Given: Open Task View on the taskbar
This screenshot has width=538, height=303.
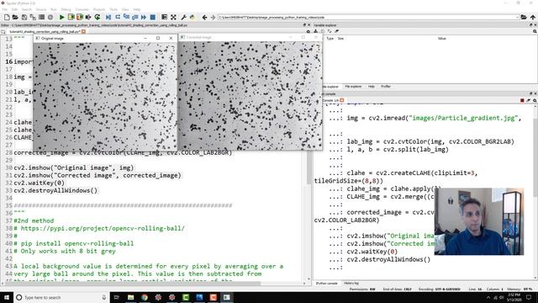Looking at the screenshot, I should tap(116, 297).
